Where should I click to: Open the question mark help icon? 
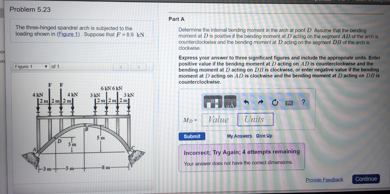tap(303, 102)
